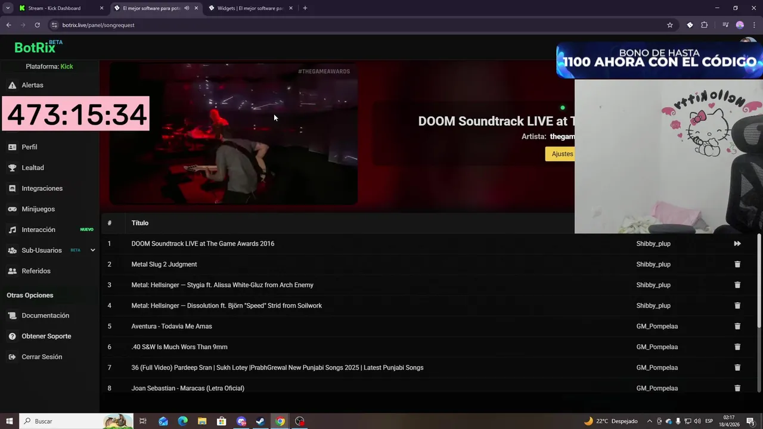Click the BotRix logo

tap(38, 47)
